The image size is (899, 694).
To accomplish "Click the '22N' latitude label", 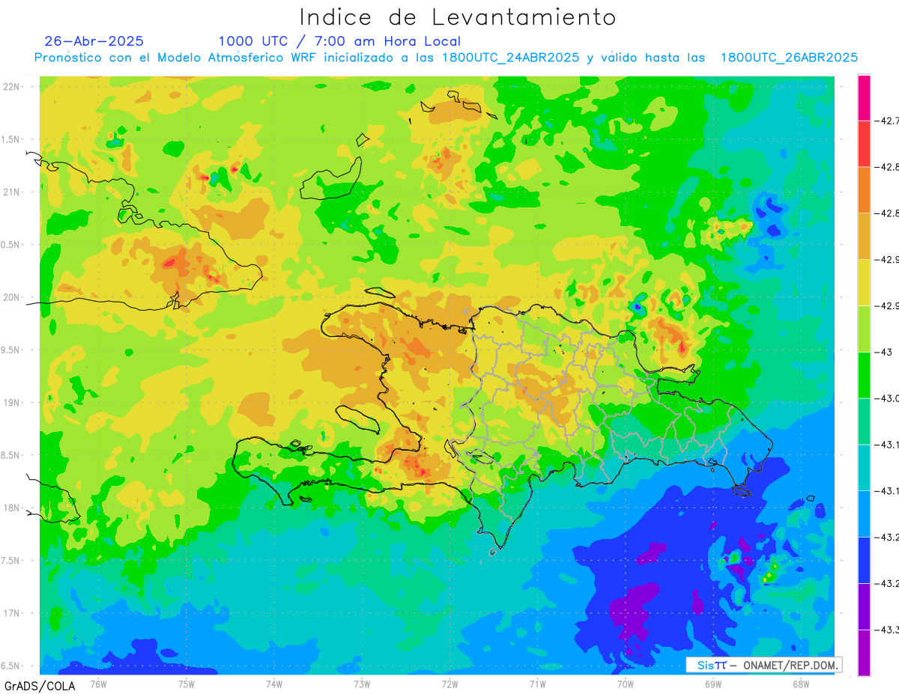I will tap(13, 87).
